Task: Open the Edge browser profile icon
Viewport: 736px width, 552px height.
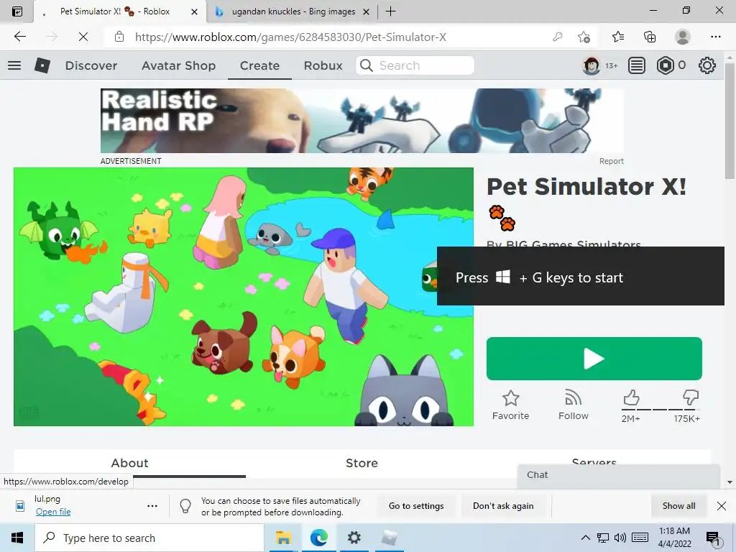Action: [x=683, y=37]
